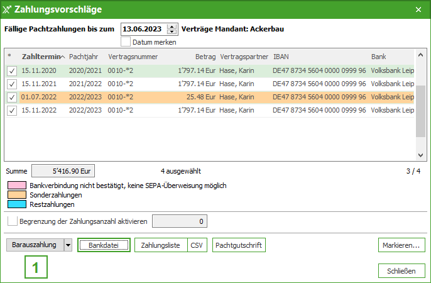The image size is (431, 283).
Task: Decrease the due date with down arrow
Action: pos(172,32)
